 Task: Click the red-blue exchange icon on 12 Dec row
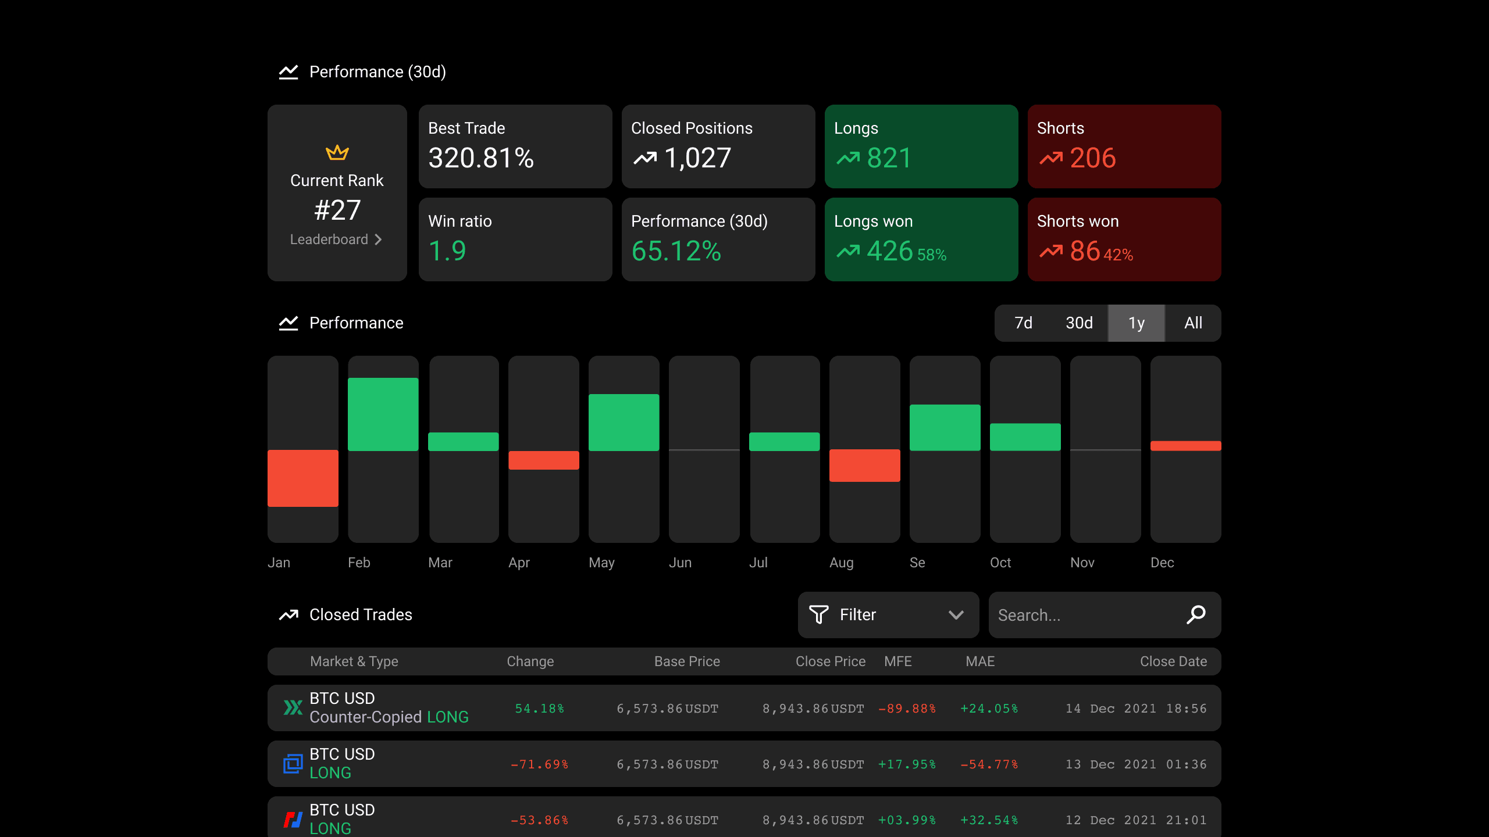(x=293, y=820)
